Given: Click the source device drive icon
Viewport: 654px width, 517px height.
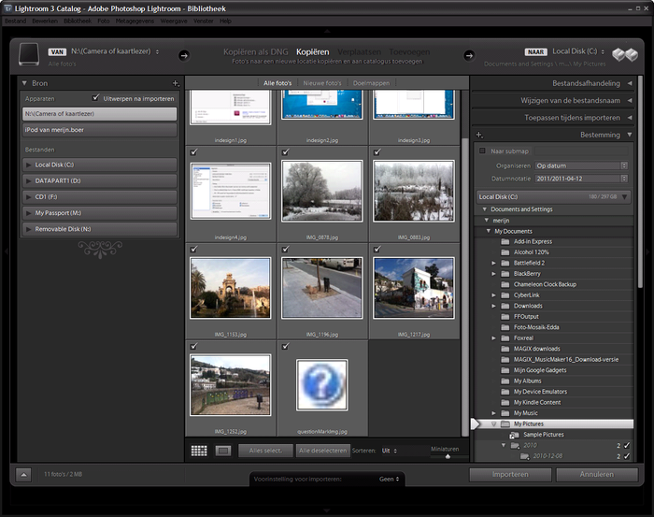Looking at the screenshot, I should coord(29,54).
